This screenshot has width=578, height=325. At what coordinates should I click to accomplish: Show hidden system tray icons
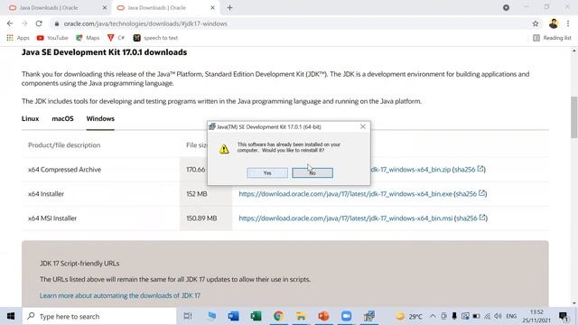(433, 316)
